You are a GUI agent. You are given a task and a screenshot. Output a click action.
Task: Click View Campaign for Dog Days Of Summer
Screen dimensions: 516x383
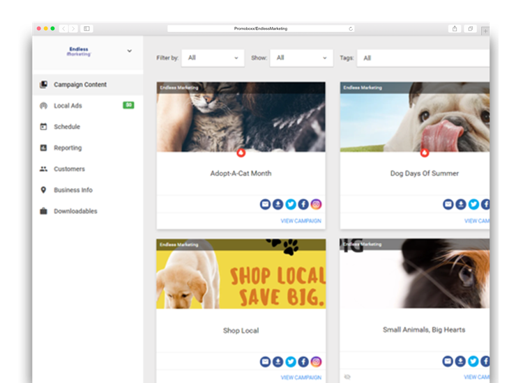[x=477, y=221]
